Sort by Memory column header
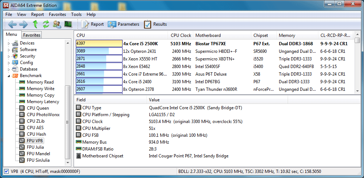Screen dimensions: 364x178 297,35
